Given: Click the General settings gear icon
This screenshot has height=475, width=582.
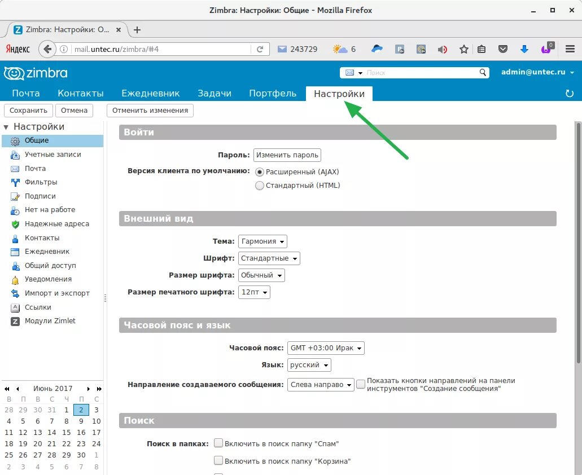Looking at the screenshot, I should pyautogui.click(x=15, y=141).
